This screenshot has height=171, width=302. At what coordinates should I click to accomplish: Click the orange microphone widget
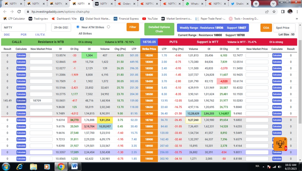click(280, 144)
